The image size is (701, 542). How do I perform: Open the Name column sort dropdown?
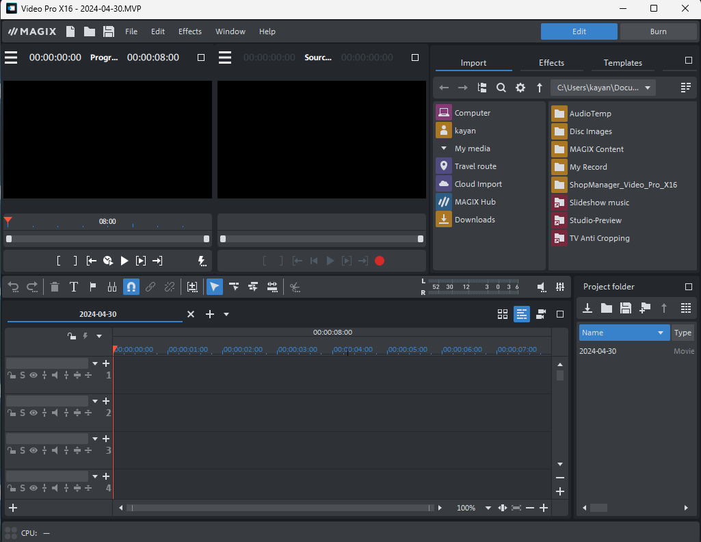coord(661,333)
